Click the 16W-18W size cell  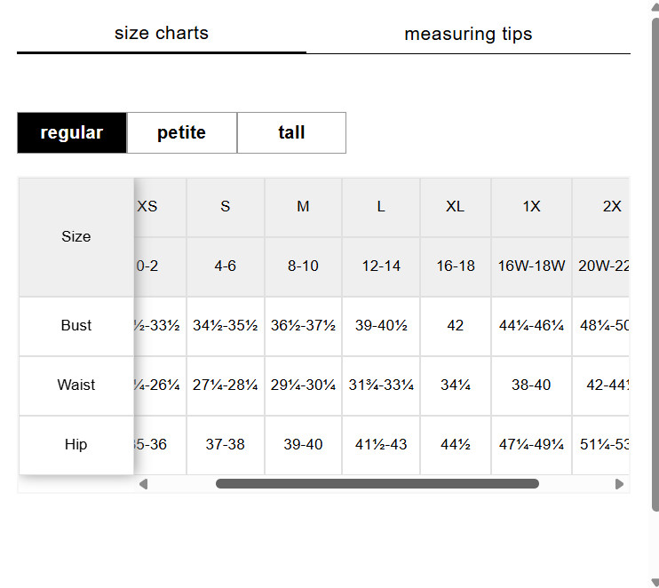point(531,266)
